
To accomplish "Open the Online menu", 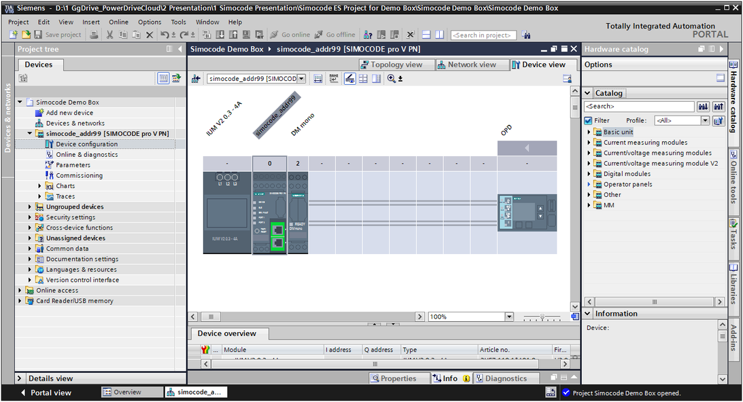I will [118, 22].
